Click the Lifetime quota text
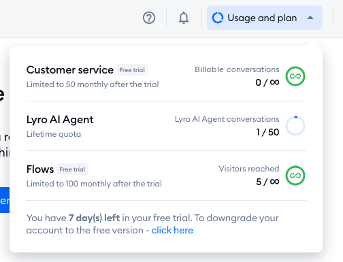The width and height of the screenshot is (343, 262). [x=54, y=134]
